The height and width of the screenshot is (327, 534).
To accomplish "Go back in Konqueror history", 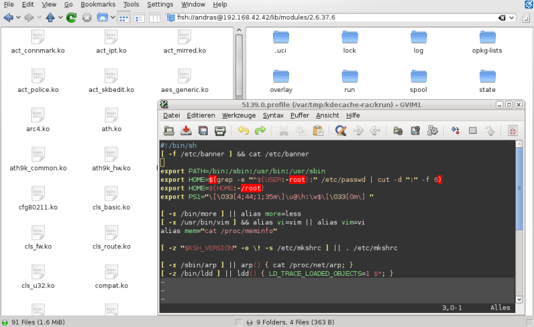I will coord(9,17).
